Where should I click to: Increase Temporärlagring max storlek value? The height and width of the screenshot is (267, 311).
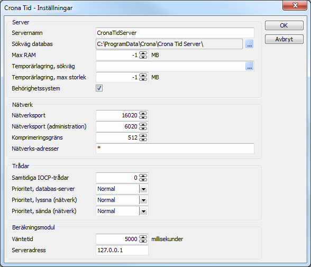143,75
